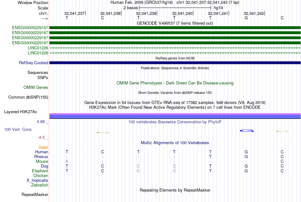The width and height of the screenshot is (301, 202).
Task: Click the RepeatMasker track label
Action: (35, 195)
